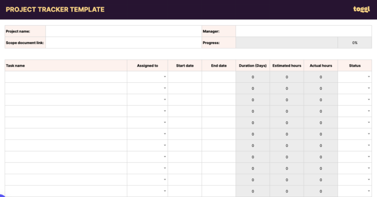Click the 0% progress value cell

pyautogui.click(x=355, y=42)
